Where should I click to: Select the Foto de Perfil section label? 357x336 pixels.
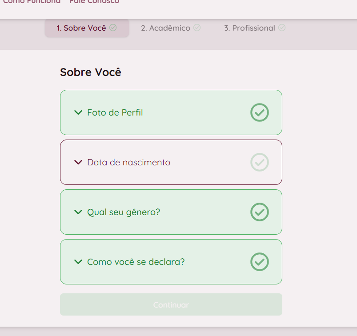[x=115, y=112]
